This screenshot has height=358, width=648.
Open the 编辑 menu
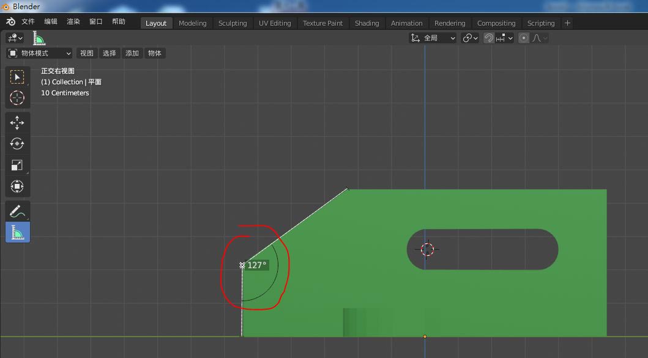point(51,21)
